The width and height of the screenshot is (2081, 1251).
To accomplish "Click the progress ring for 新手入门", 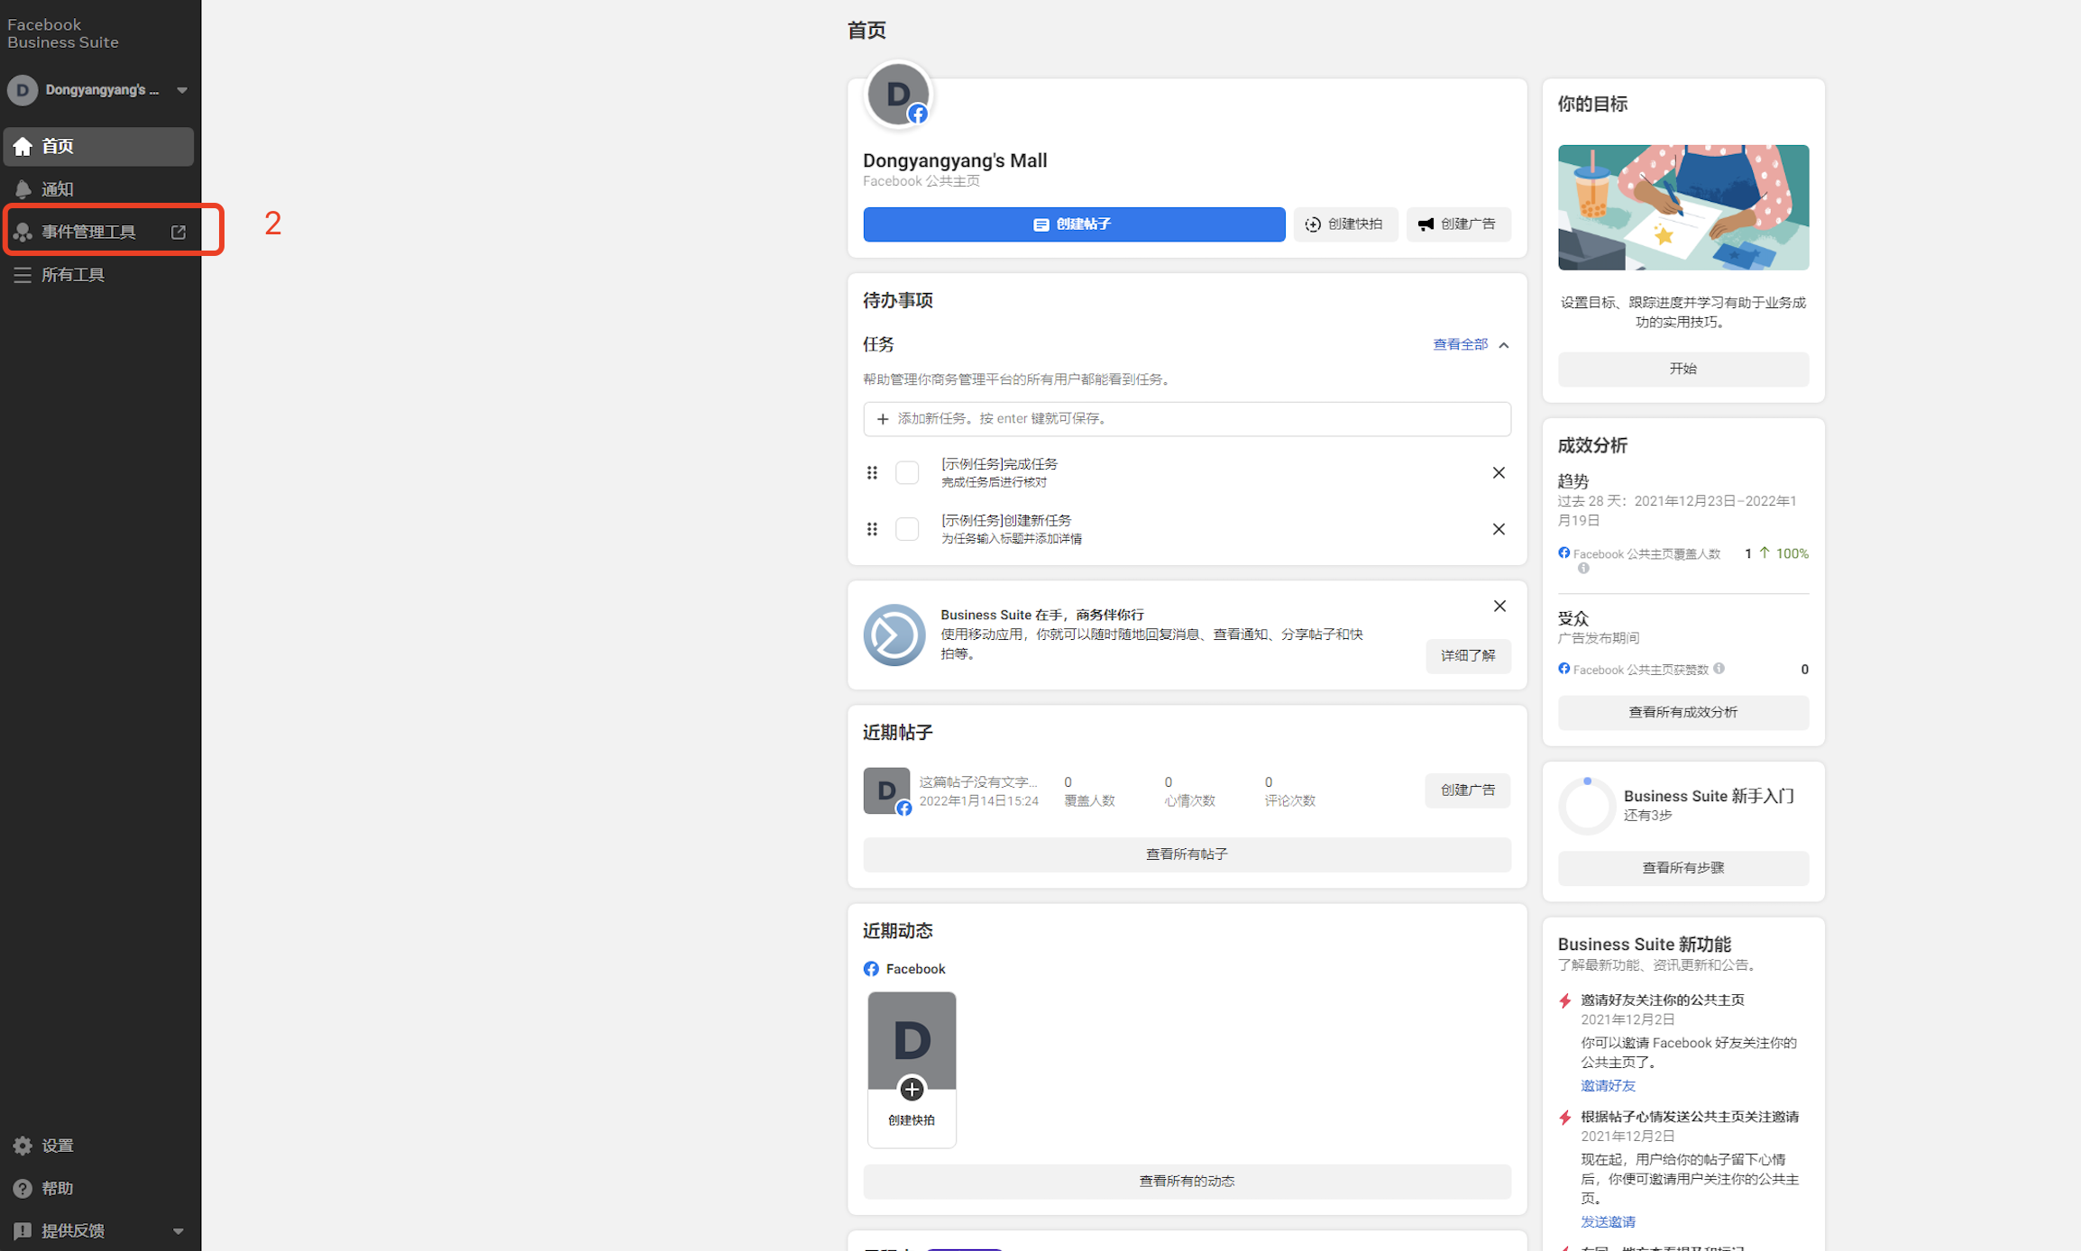I will [x=1586, y=806].
